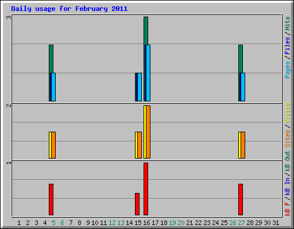Click the 'Daily usage for February 2011' title
The width and height of the screenshot is (294, 229).
(x=69, y=9)
